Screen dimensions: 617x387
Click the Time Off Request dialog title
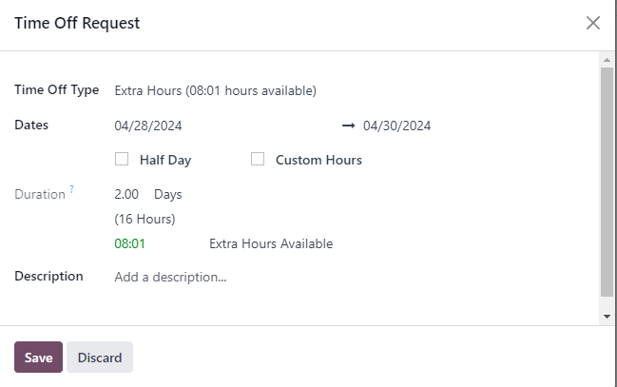[x=77, y=23]
